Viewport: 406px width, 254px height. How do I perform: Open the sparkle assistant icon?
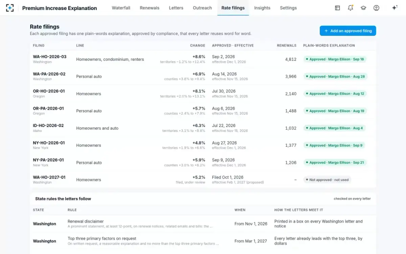(x=394, y=8)
